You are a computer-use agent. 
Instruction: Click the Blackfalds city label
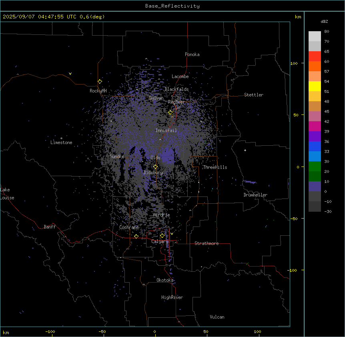pyautogui.click(x=177, y=89)
